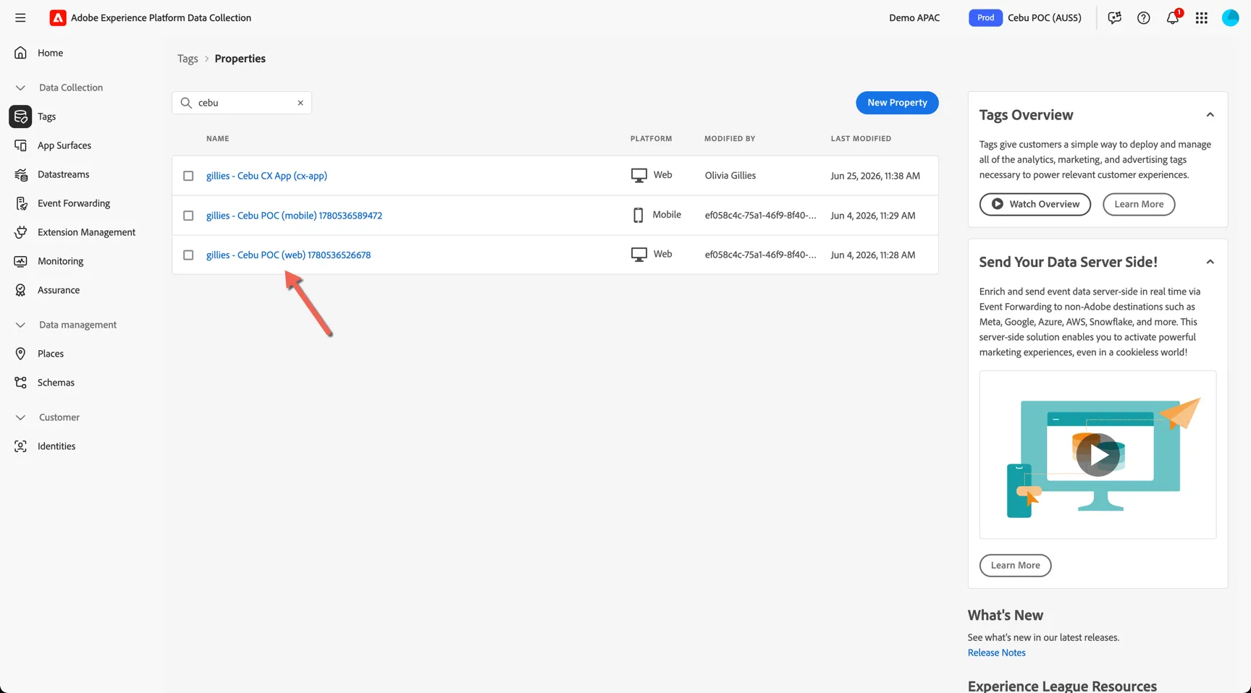Click the Watch Overview button
The height and width of the screenshot is (693, 1251).
coord(1035,204)
